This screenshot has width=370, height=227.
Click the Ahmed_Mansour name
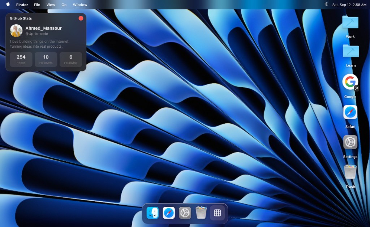pyautogui.click(x=43, y=28)
